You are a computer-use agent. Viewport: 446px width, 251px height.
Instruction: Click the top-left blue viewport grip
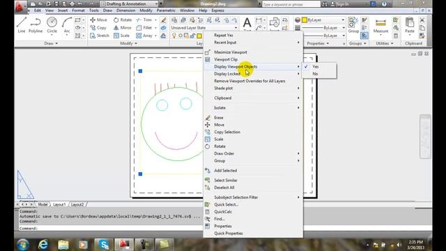coord(140,71)
